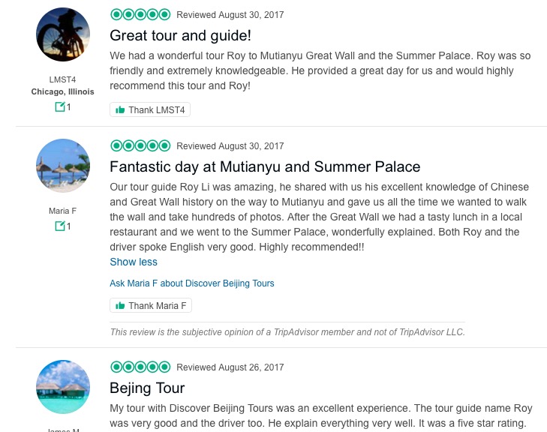Image resolution: width=547 pixels, height=432 pixels.
Task: Click LMST4's review contribution count icon
Action: 60,107
